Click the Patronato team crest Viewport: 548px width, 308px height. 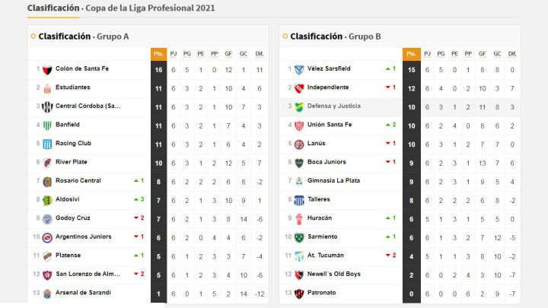point(299,294)
